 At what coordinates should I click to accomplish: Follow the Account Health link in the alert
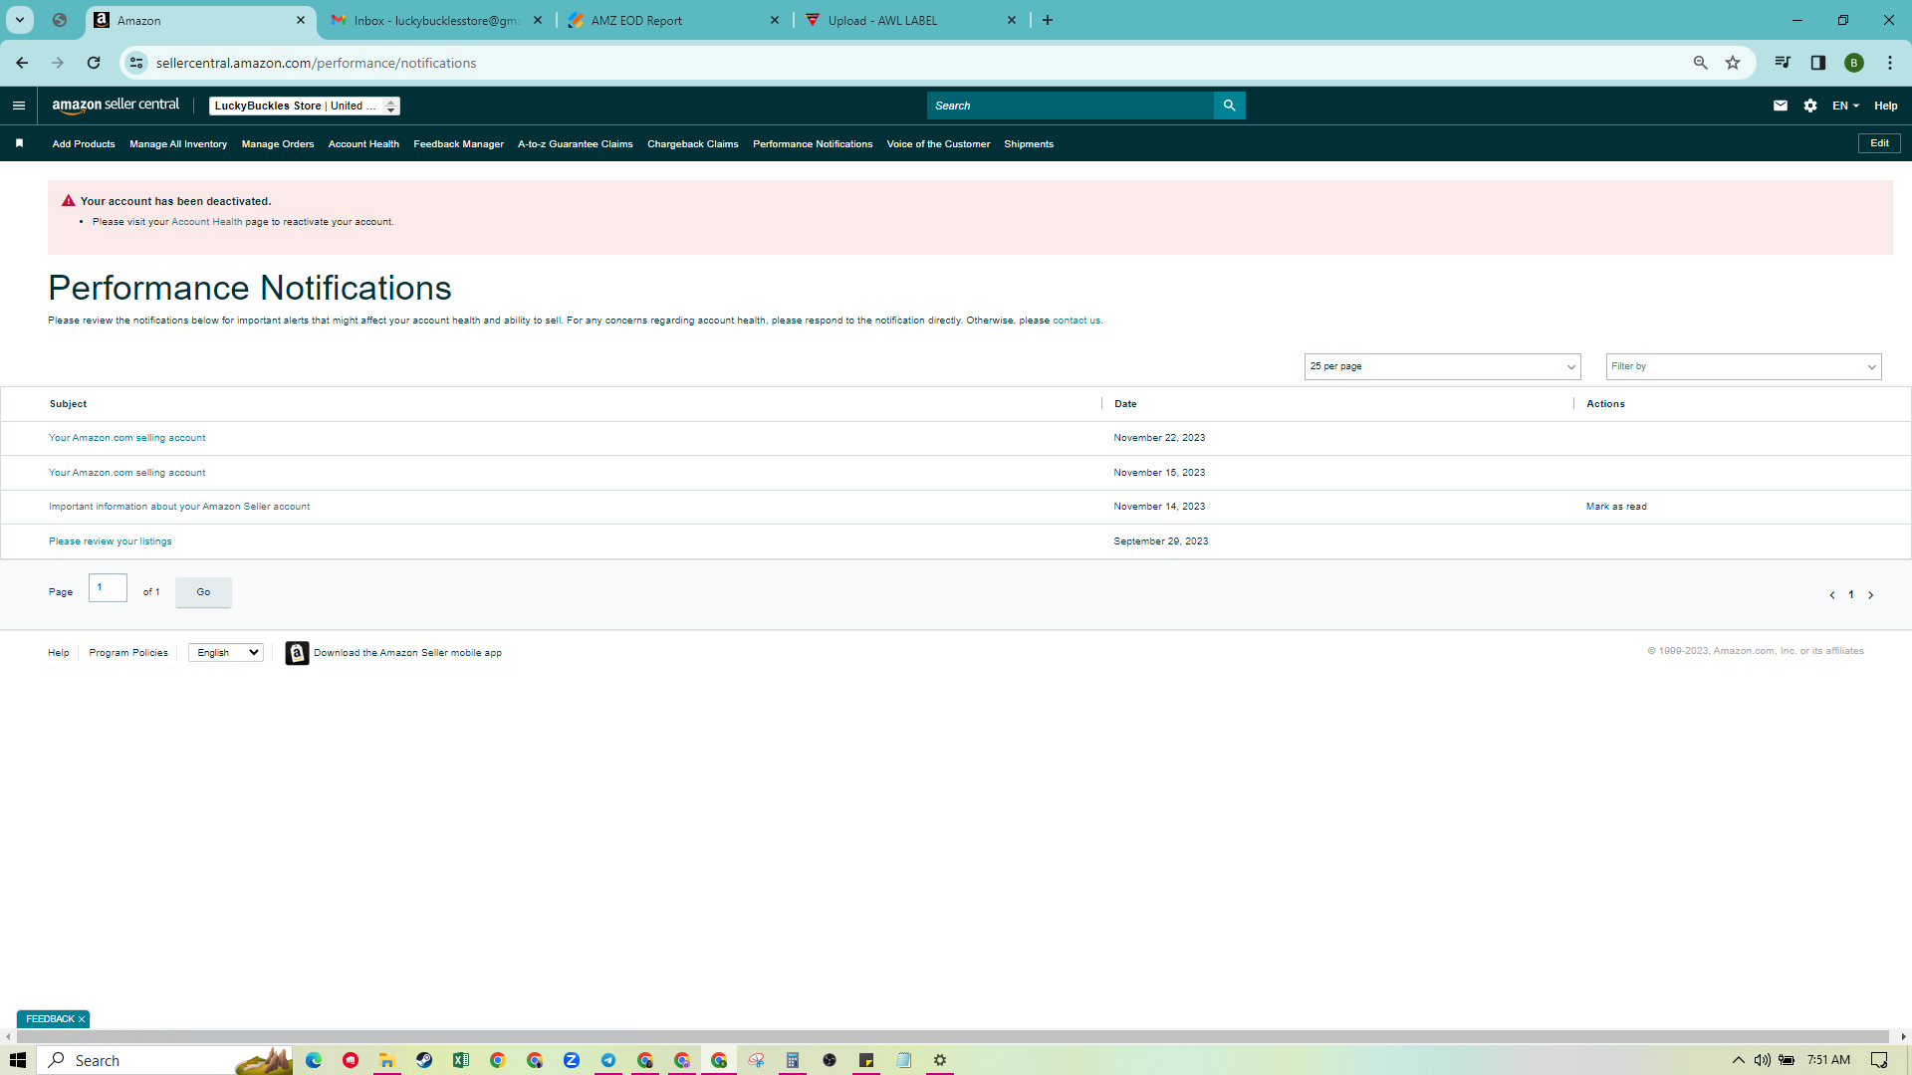[x=207, y=222]
